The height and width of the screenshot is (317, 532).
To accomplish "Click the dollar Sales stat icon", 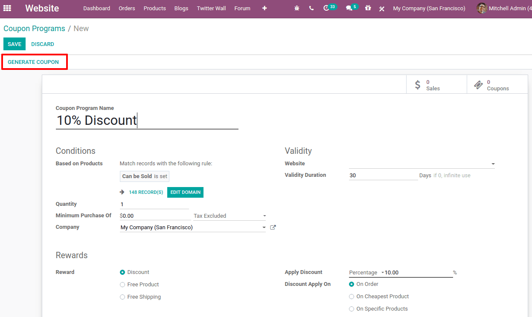I will [x=418, y=85].
